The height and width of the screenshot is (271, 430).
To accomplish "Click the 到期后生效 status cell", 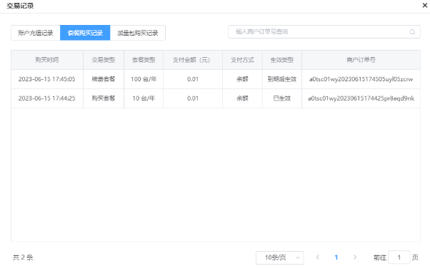I will coord(282,79).
